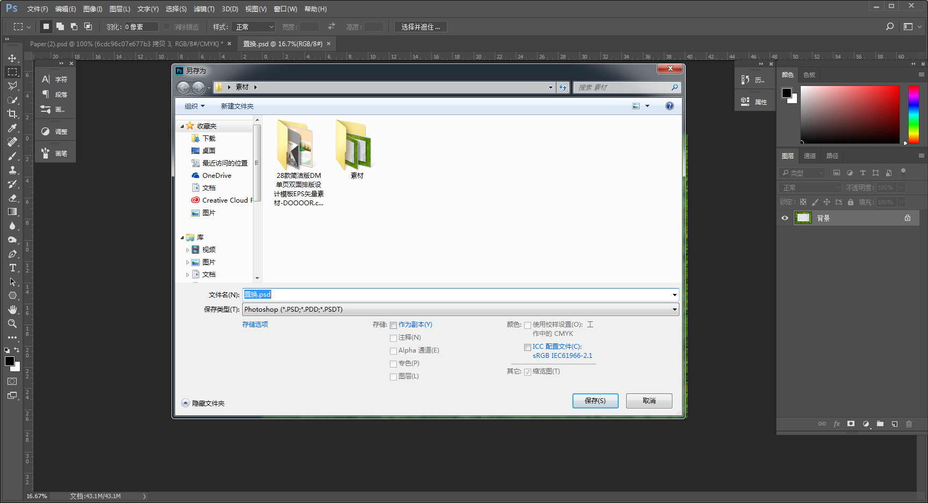This screenshot has height=503, width=928.
Task: Click the create new layer icon
Action: tap(895, 424)
